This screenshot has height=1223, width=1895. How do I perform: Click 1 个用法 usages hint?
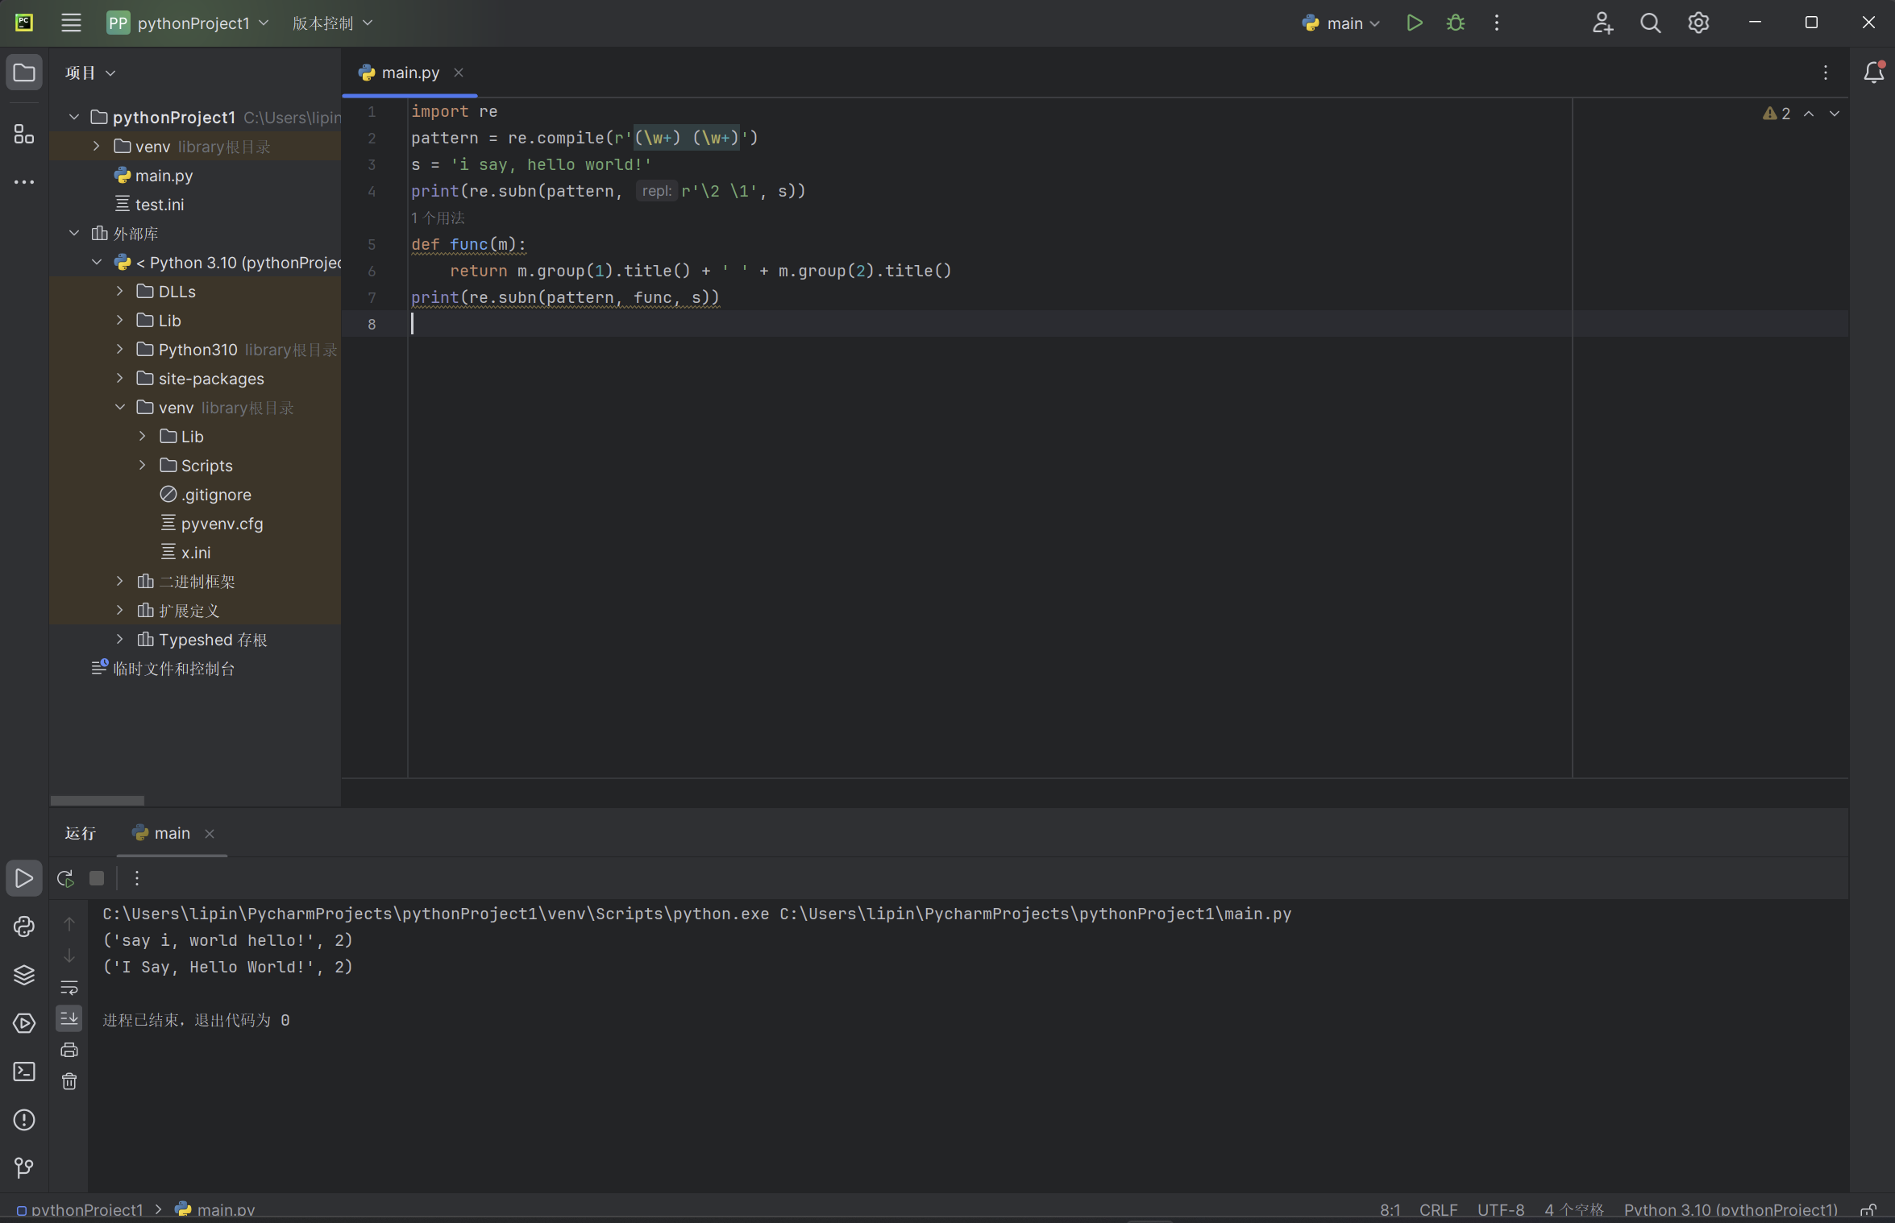438,218
